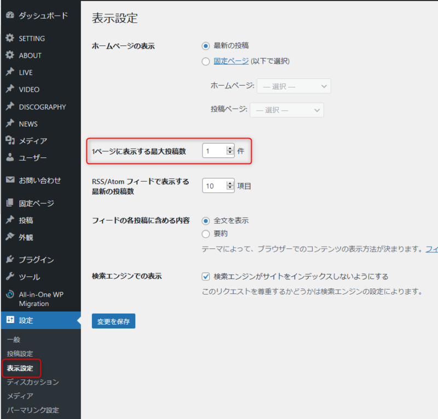The image size is (438, 419).
Task: Go to パーマリンク設定 submenu item
Action: point(33,410)
